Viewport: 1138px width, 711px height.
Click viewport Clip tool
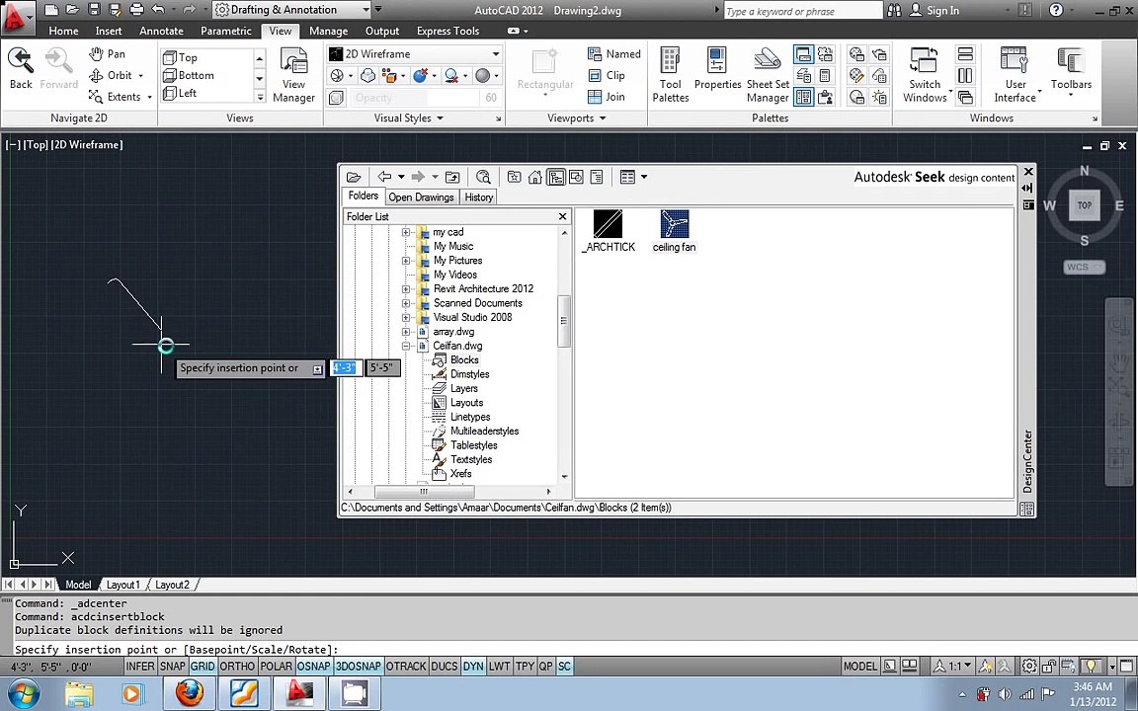607,75
